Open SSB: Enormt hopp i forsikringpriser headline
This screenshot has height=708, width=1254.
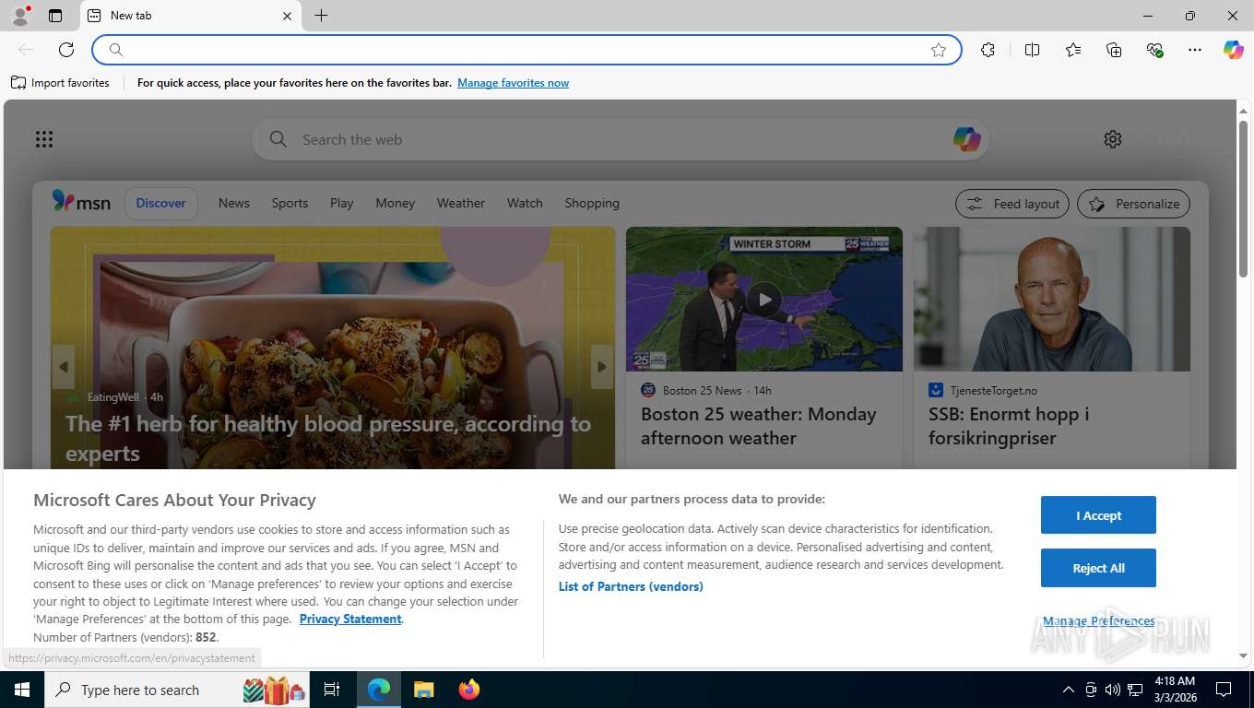[1009, 426]
